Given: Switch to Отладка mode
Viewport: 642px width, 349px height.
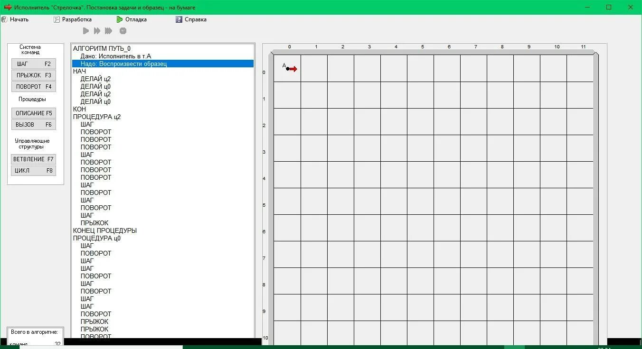Looking at the screenshot, I should click(x=132, y=19).
